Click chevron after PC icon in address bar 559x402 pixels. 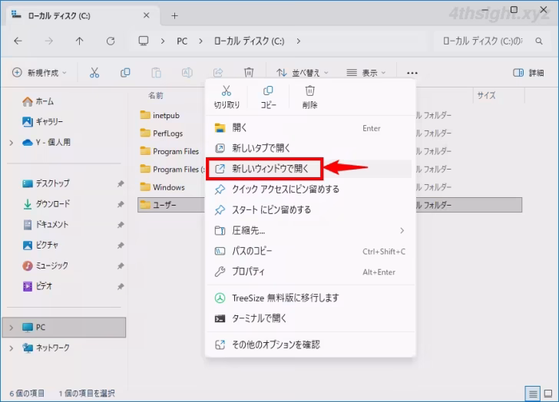[163, 41]
